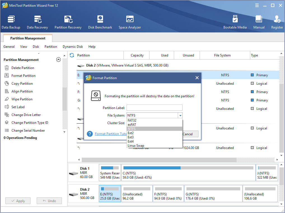This screenshot has height=213, width=285.
Task: Click the Register icon
Action: point(277,22)
